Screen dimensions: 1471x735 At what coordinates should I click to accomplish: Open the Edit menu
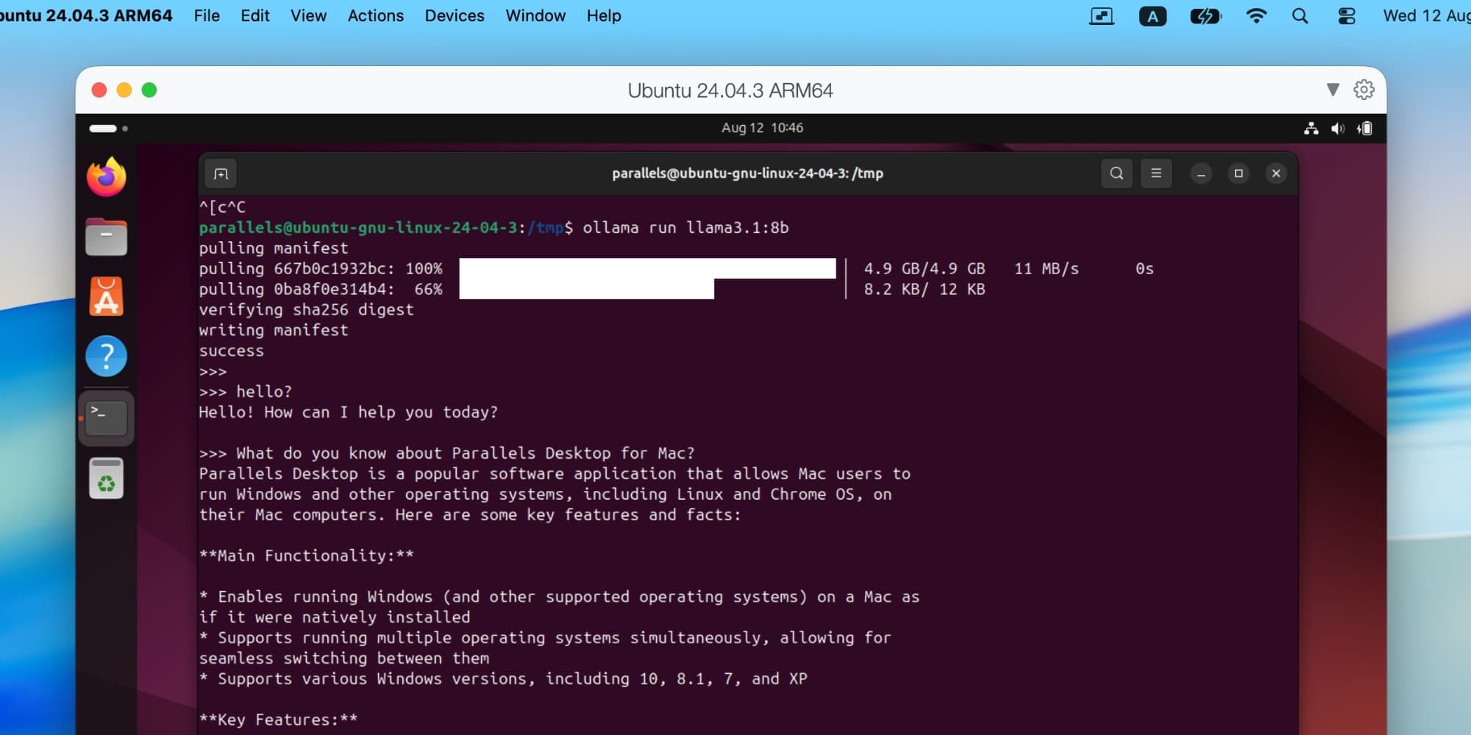(x=254, y=16)
